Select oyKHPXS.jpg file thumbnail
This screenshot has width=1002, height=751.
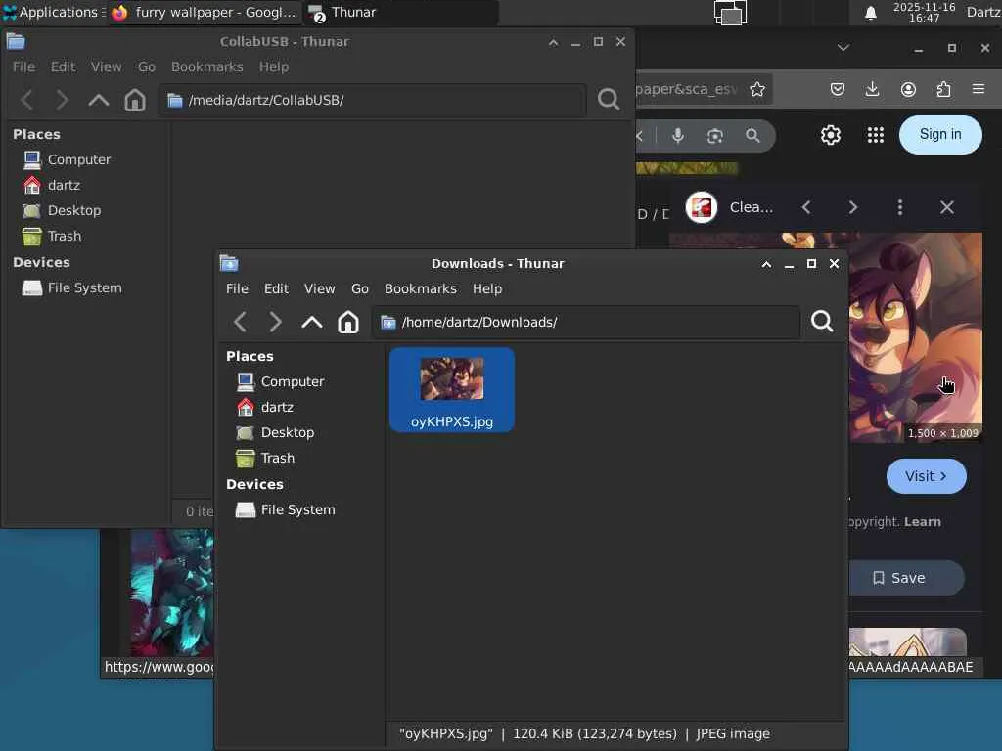[x=452, y=390]
